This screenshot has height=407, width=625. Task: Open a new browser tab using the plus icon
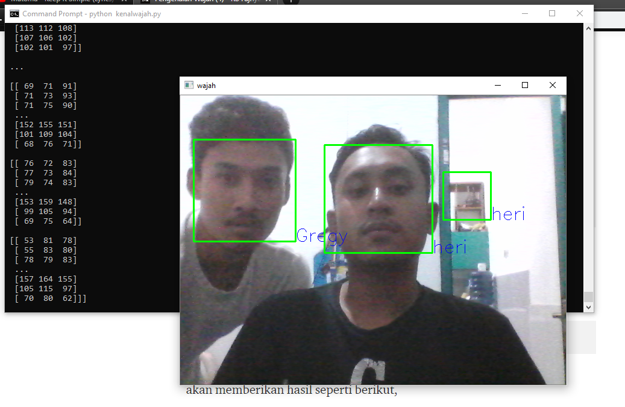click(x=292, y=2)
